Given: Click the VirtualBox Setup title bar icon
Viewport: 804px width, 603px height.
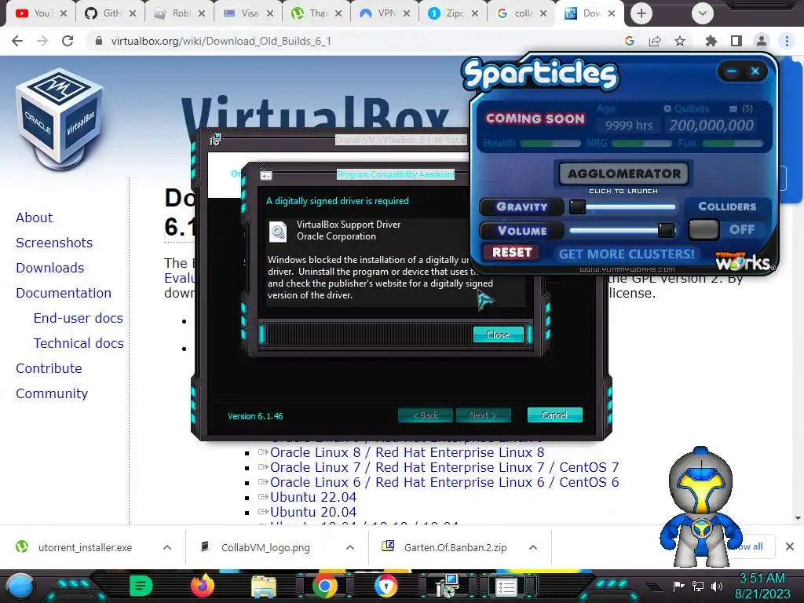Looking at the screenshot, I should coord(215,139).
